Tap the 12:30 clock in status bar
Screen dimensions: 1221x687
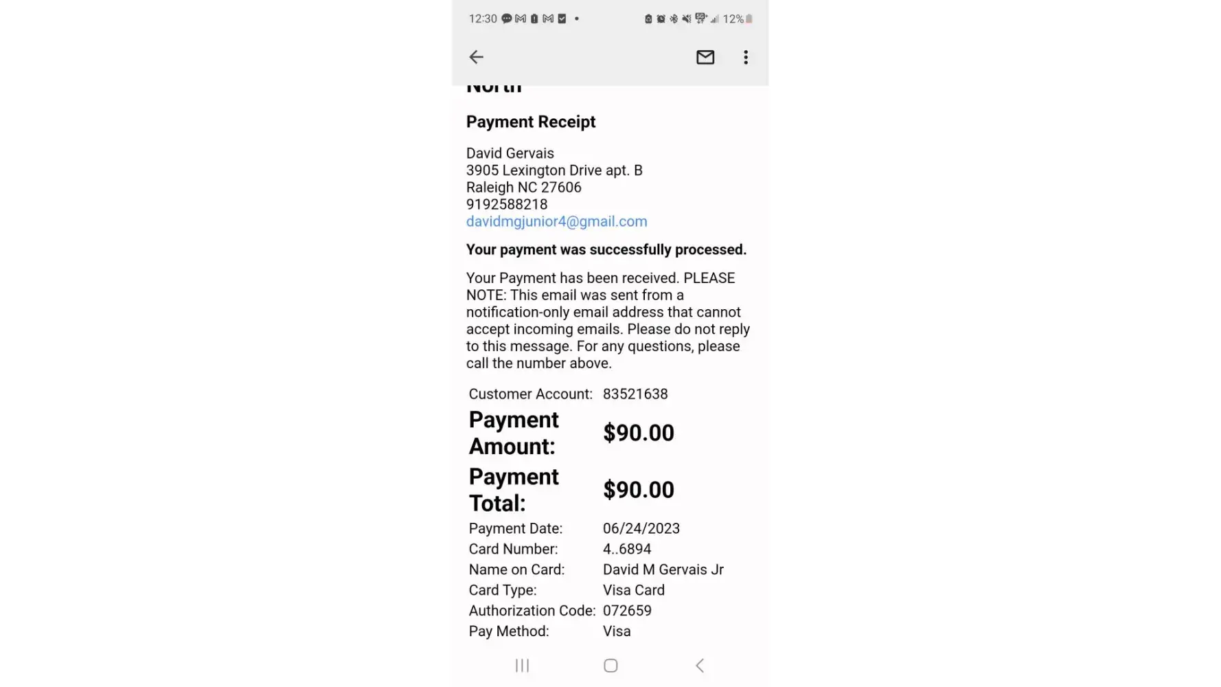pos(483,19)
